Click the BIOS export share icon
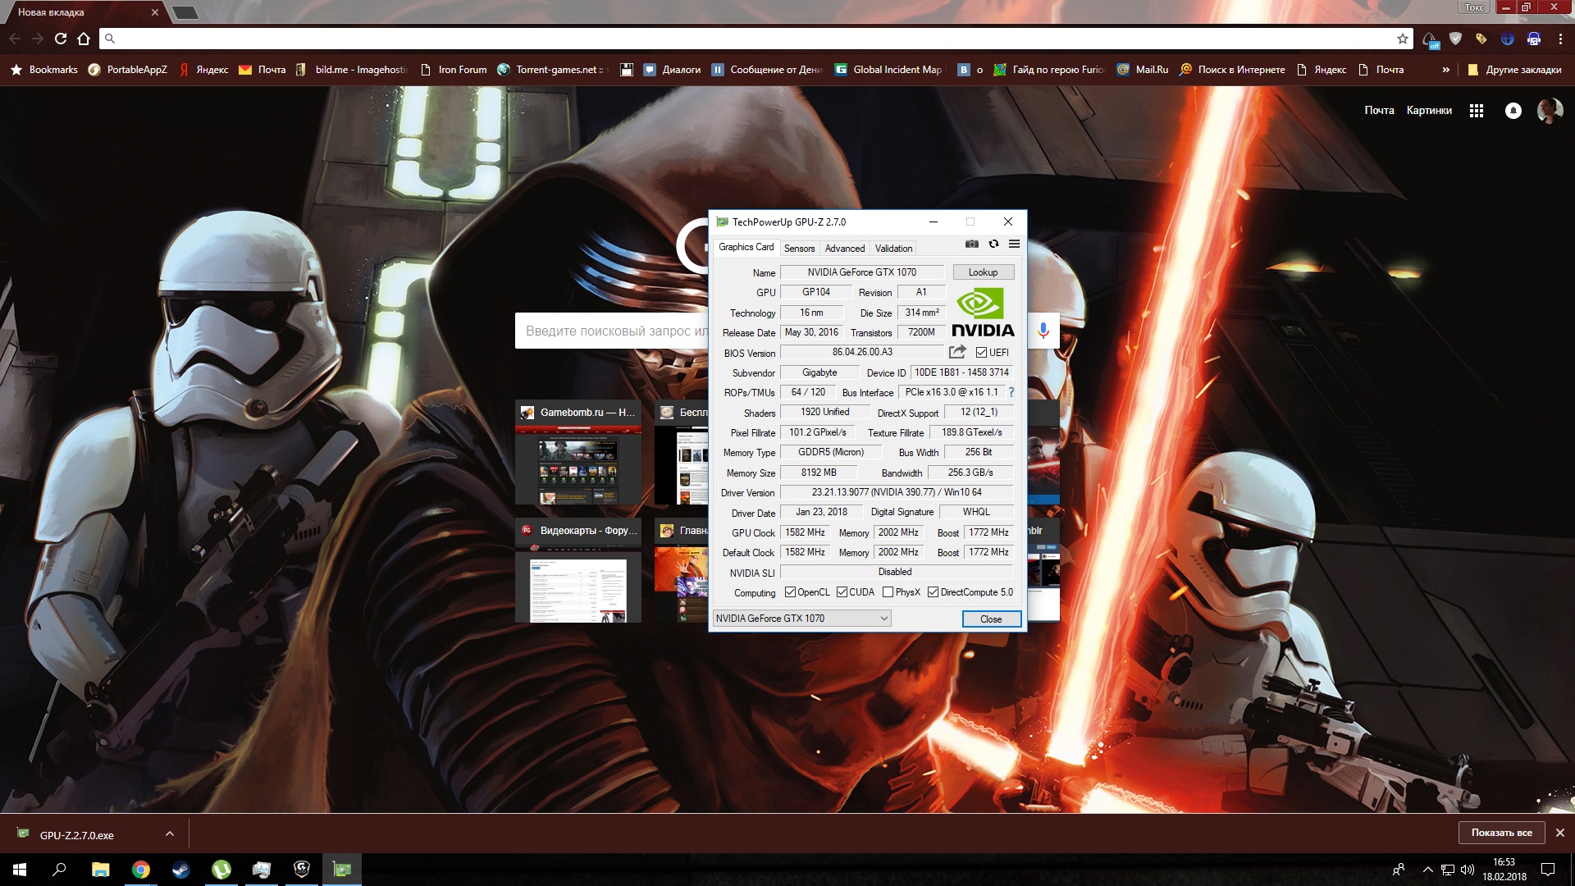The image size is (1575, 886). tap(957, 352)
